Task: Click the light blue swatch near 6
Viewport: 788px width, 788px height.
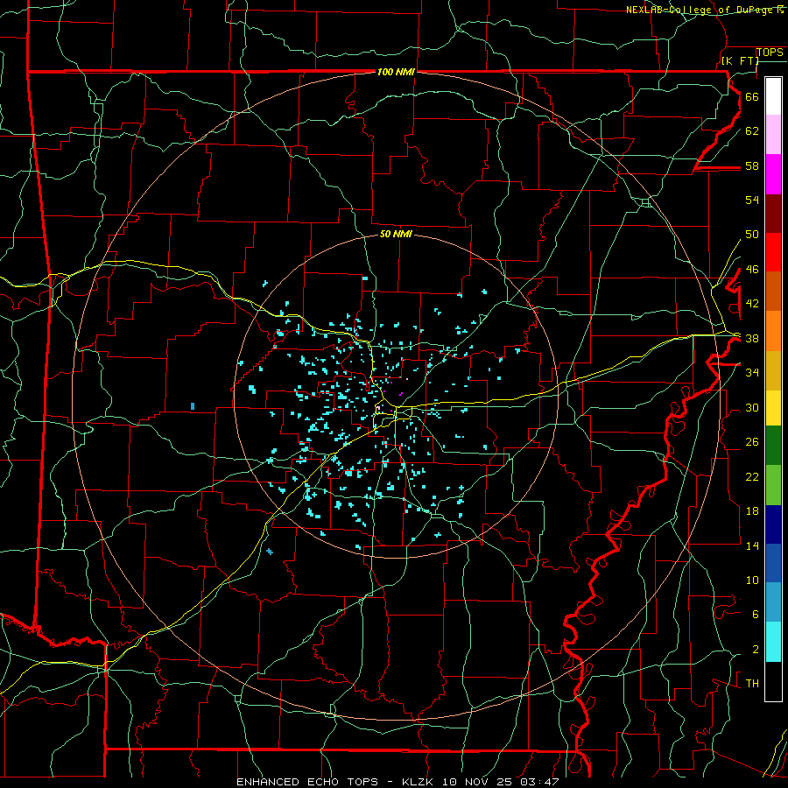Action: click(x=773, y=602)
